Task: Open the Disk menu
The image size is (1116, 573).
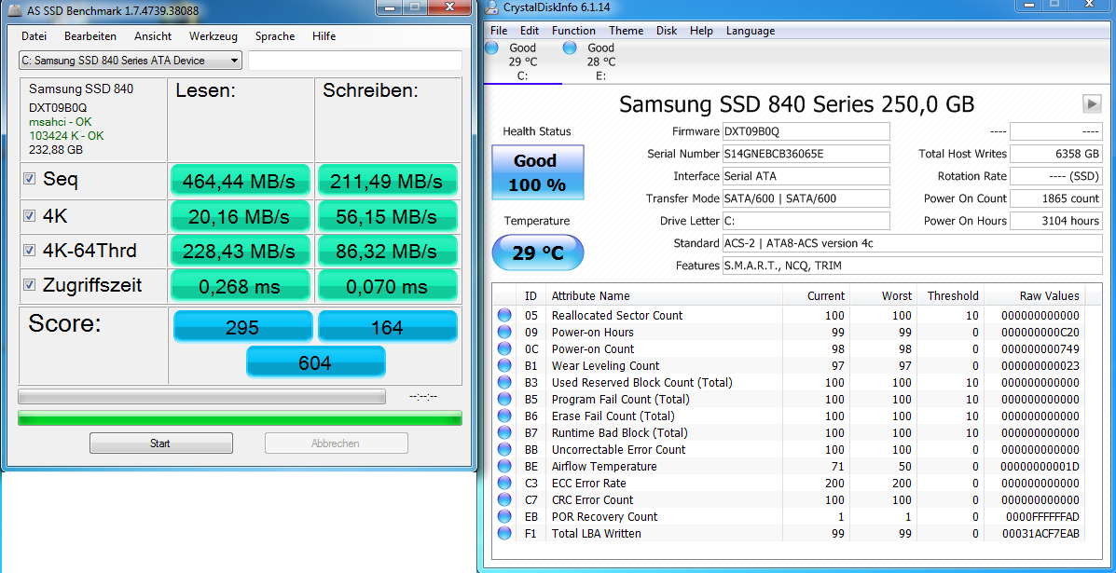Action: [667, 31]
